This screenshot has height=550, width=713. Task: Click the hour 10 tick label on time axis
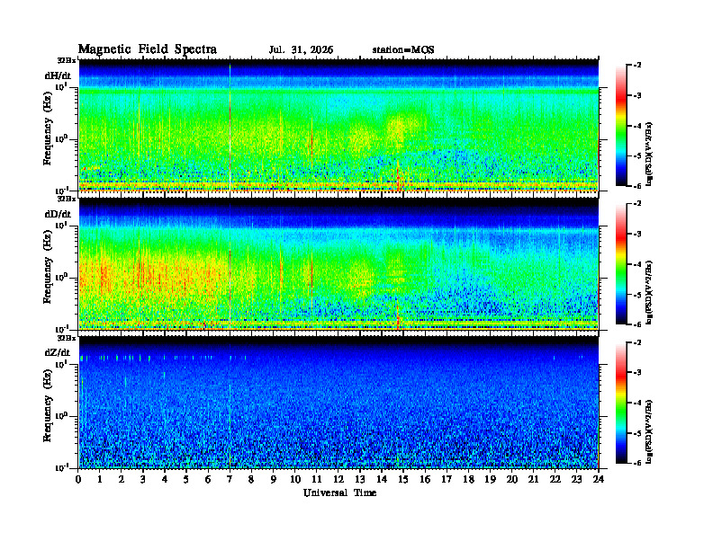(295, 480)
